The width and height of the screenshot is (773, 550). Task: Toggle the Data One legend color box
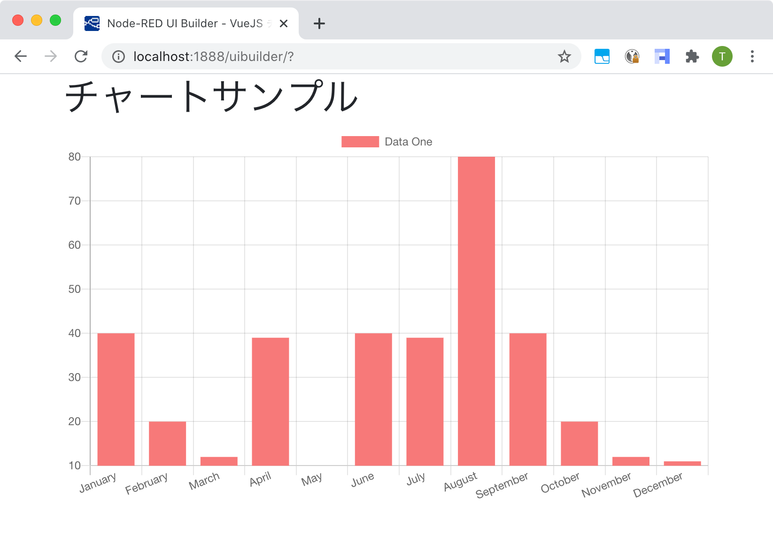tap(360, 142)
